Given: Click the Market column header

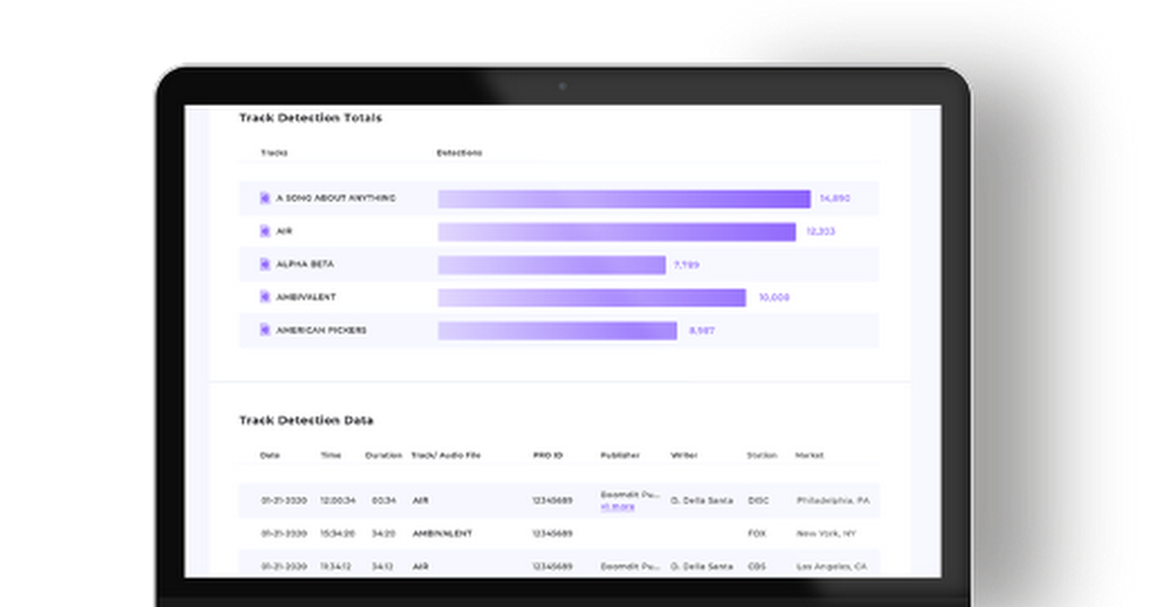Looking at the screenshot, I should pyautogui.click(x=809, y=455).
